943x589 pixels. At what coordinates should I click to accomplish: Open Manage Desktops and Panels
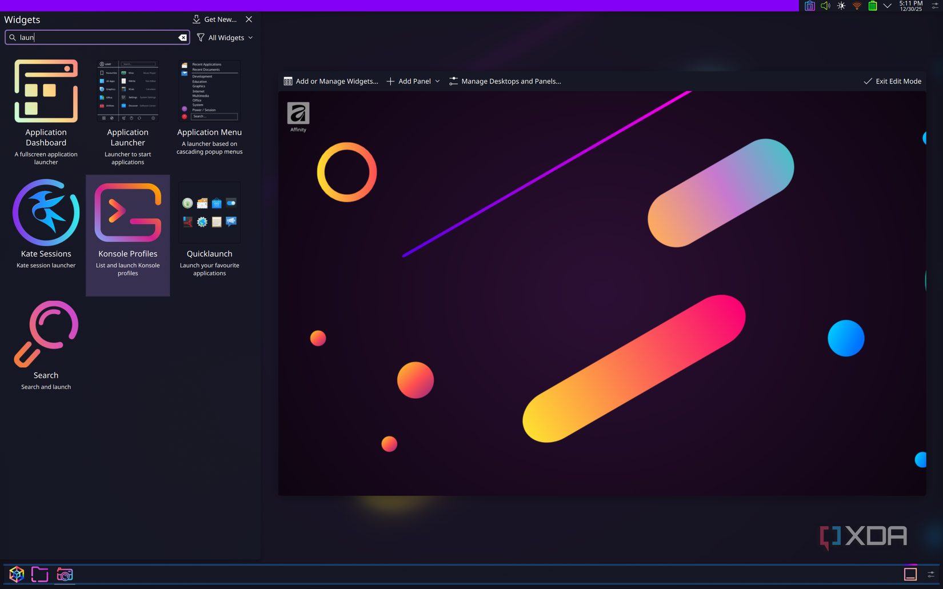tap(505, 81)
